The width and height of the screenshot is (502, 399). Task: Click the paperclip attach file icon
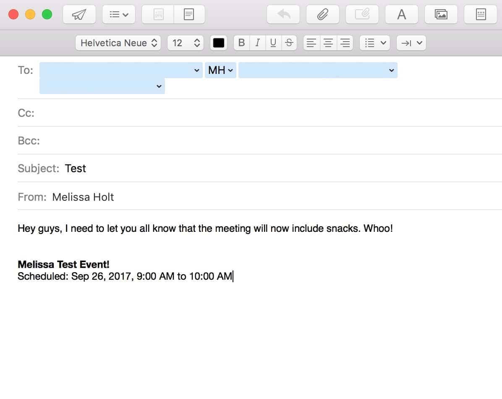point(322,15)
